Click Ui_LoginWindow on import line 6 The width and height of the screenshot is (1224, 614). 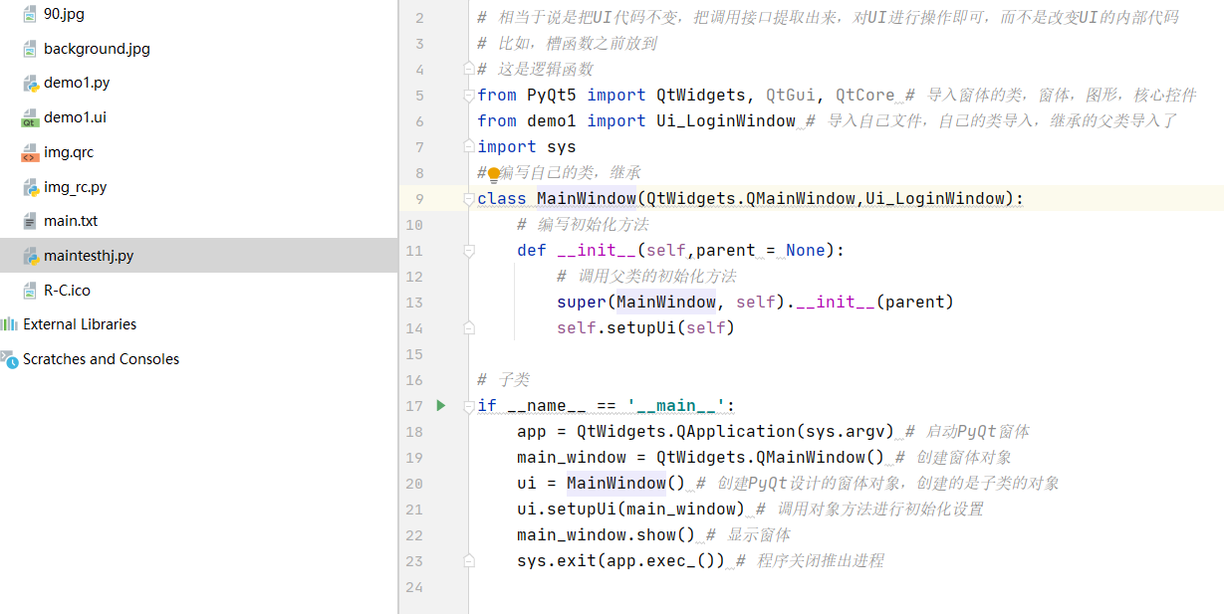pos(726,121)
